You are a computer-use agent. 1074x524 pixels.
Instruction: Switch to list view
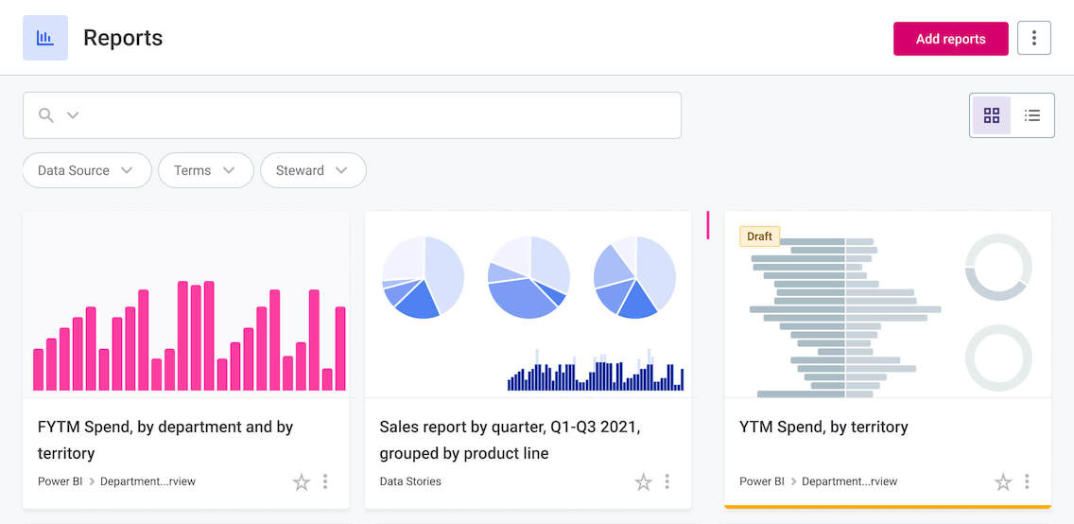click(1032, 115)
